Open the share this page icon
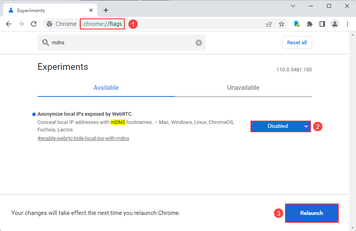Image resolution: width=356 pixels, height=231 pixels. (x=269, y=24)
